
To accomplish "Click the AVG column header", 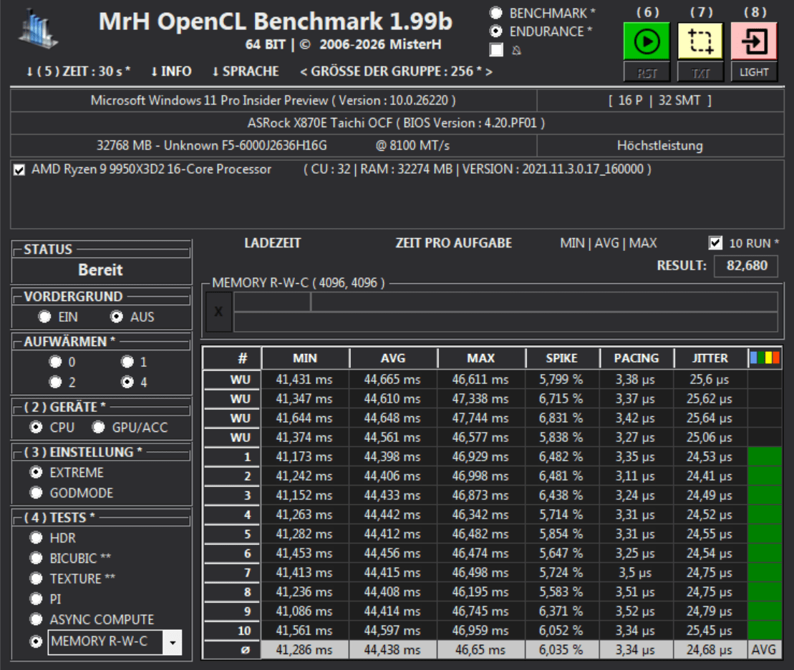I will tap(393, 358).
